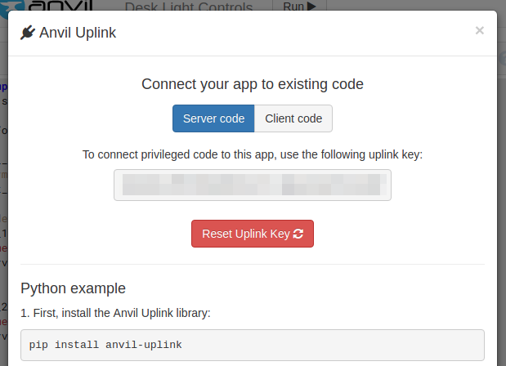Click the Python example heading
This screenshot has width=506, height=366.
[73, 288]
